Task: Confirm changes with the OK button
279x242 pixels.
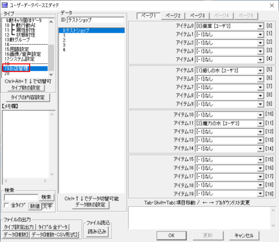Action: tap(171, 235)
